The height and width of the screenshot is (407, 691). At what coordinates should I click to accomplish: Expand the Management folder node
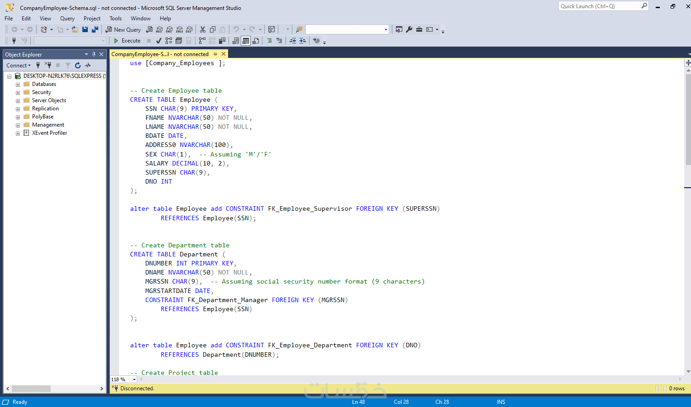pyautogui.click(x=18, y=125)
